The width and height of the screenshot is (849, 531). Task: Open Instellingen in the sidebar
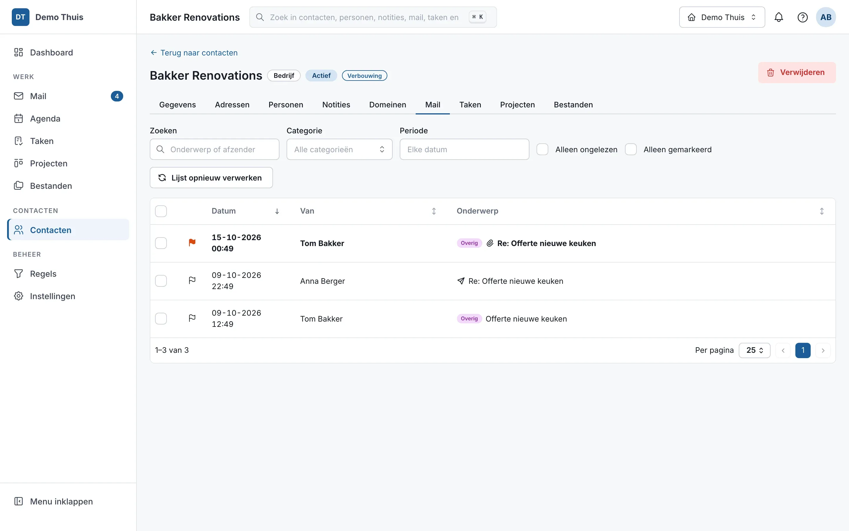[x=68, y=296]
